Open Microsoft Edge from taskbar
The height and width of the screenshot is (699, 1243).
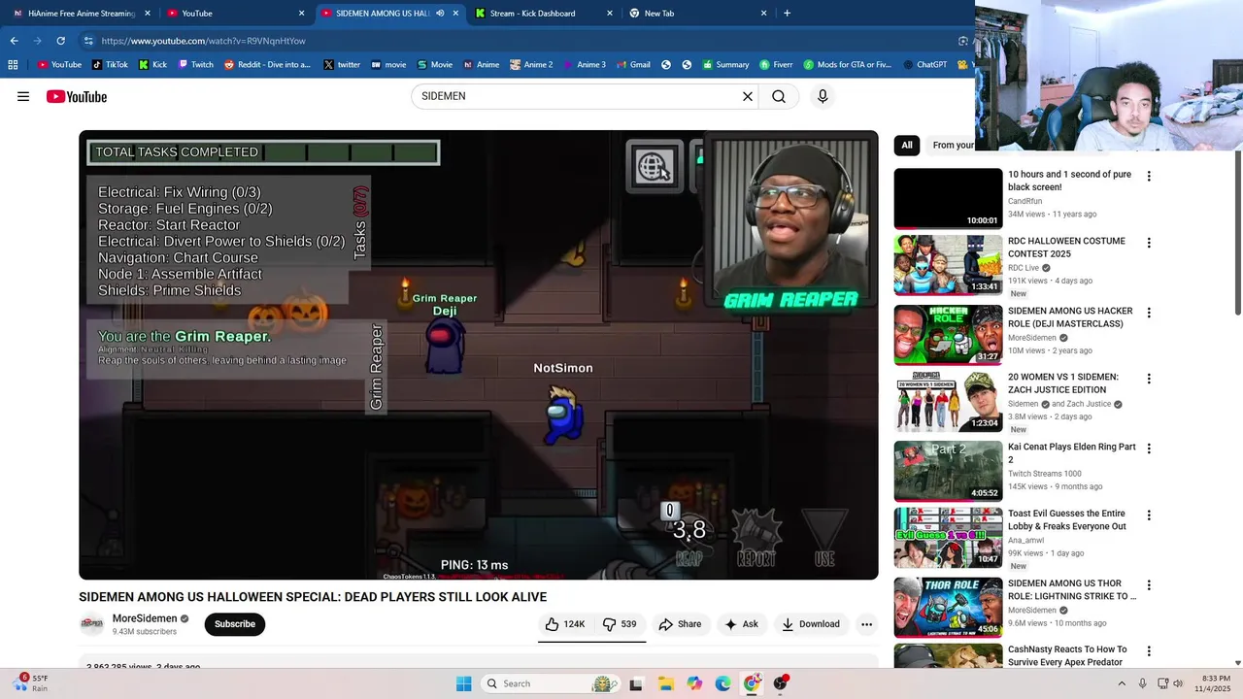click(x=723, y=683)
